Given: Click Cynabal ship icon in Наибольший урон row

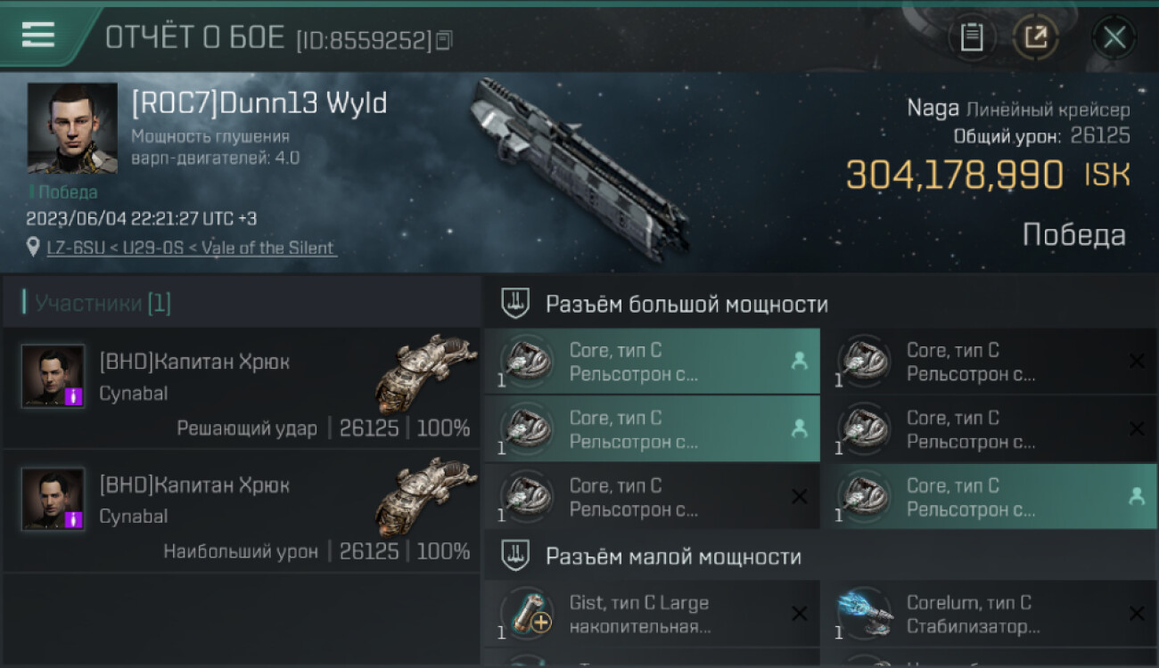Looking at the screenshot, I should click(x=426, y=497).
